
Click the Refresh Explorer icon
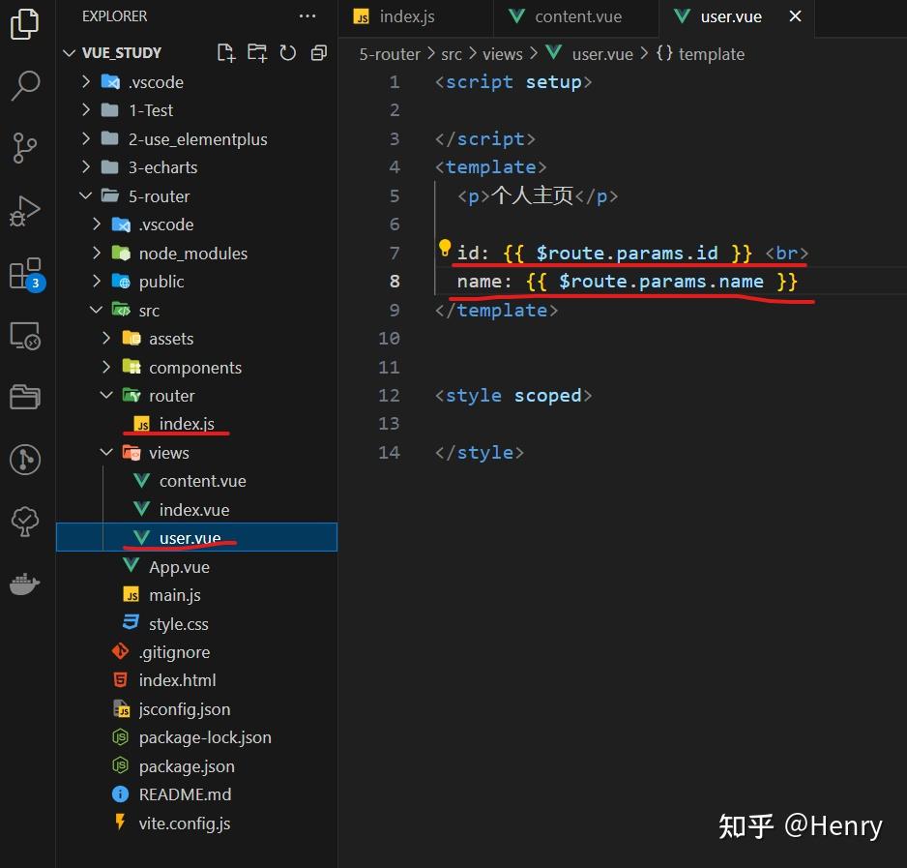coord(288,53)
